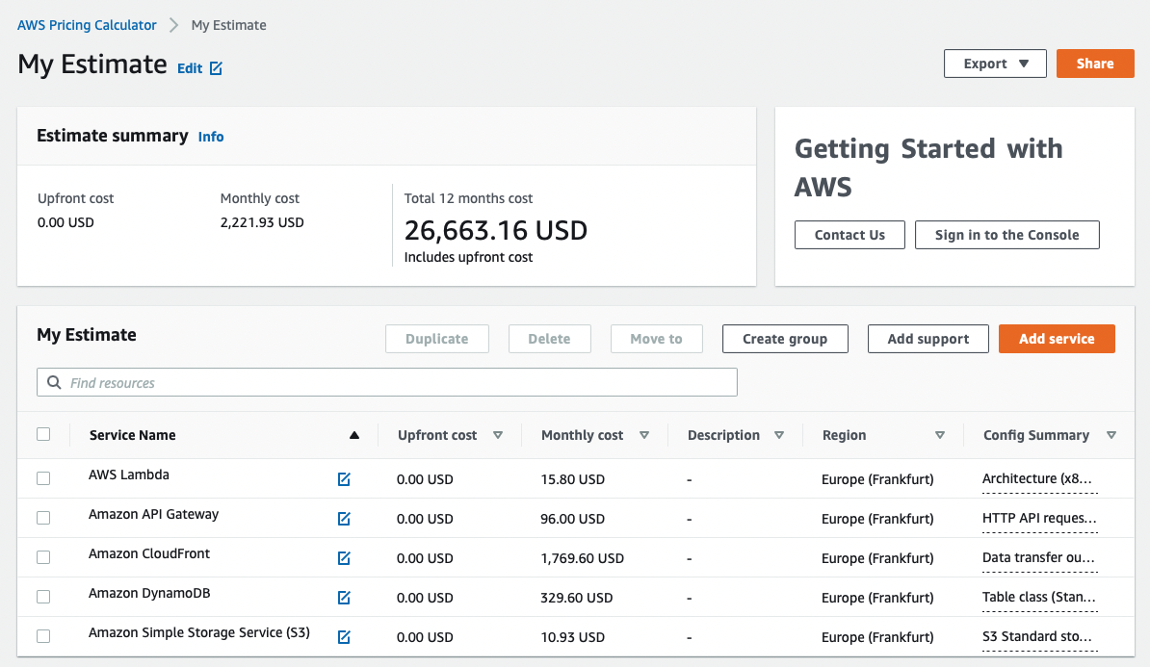Check the Amazon S3 row checkbox
Viewport: 1150px width, 667px height.
coord(44,637)
